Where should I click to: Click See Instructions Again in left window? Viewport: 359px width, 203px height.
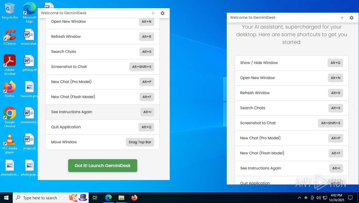(x=103, y=112)
